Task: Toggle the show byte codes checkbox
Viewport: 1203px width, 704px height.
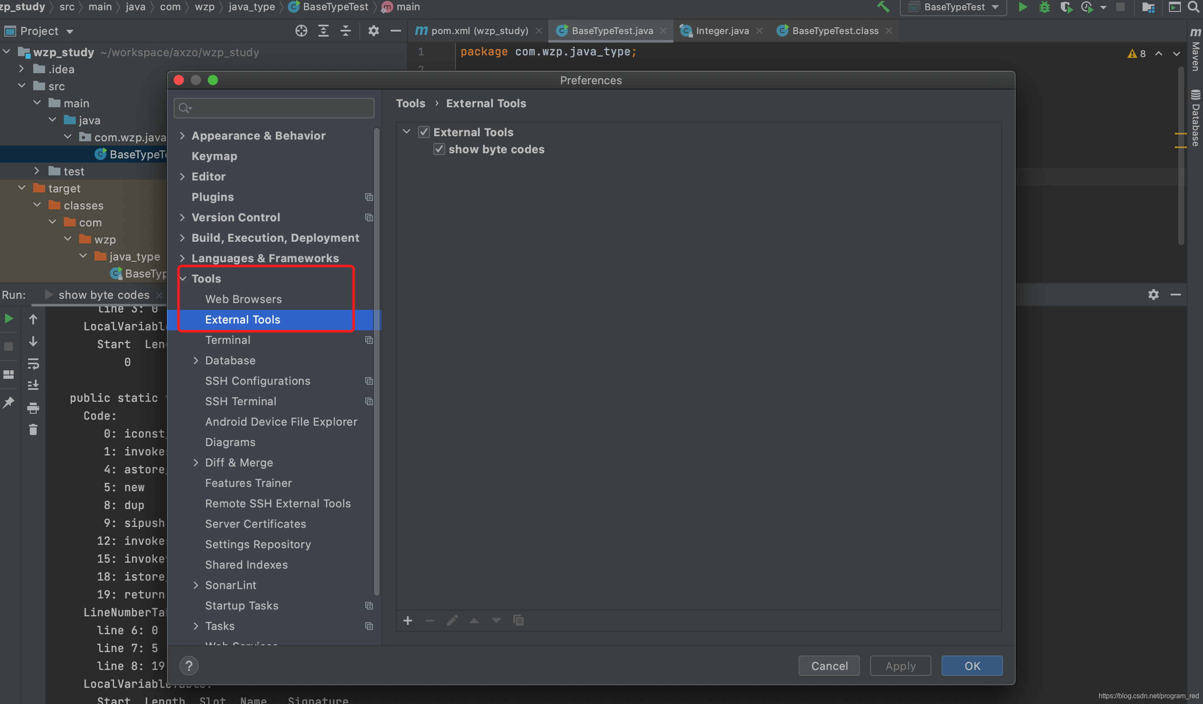Action: point(439,149)
